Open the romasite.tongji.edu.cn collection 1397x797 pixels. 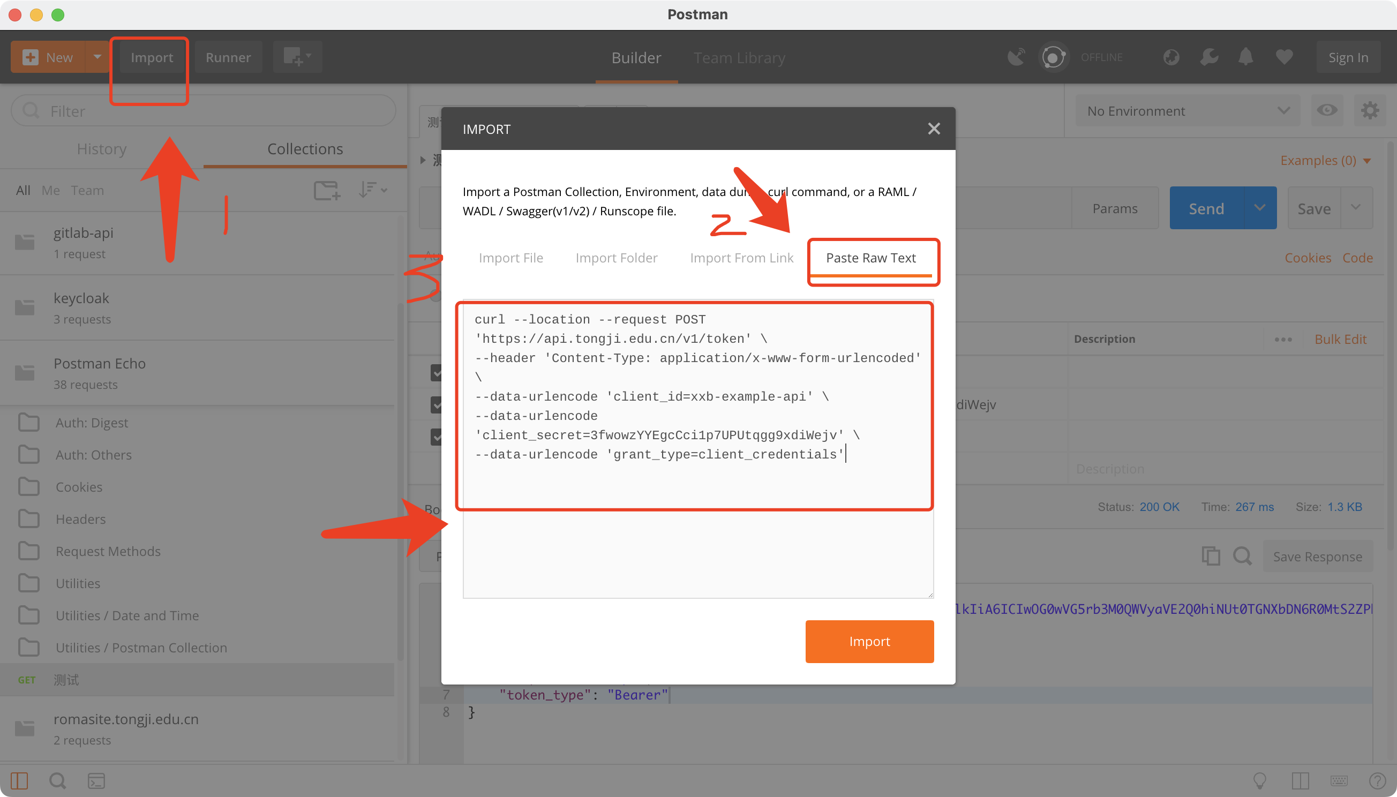197,728
